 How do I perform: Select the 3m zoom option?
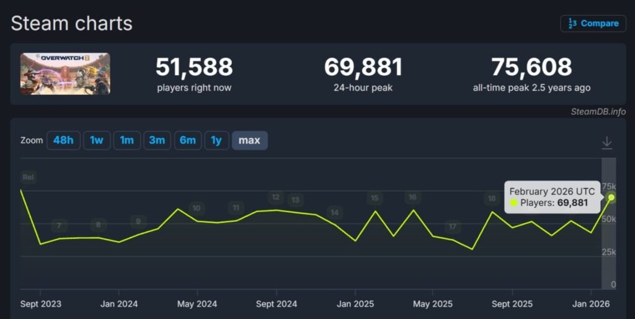[x=157, y=140]
